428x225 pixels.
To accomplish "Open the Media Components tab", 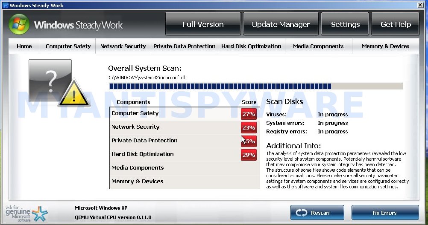I will point(318,46).
